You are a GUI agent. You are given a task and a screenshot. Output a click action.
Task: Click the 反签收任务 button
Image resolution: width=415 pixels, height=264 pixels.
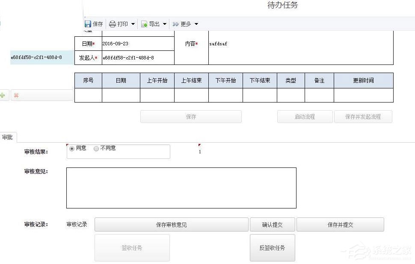273,248
